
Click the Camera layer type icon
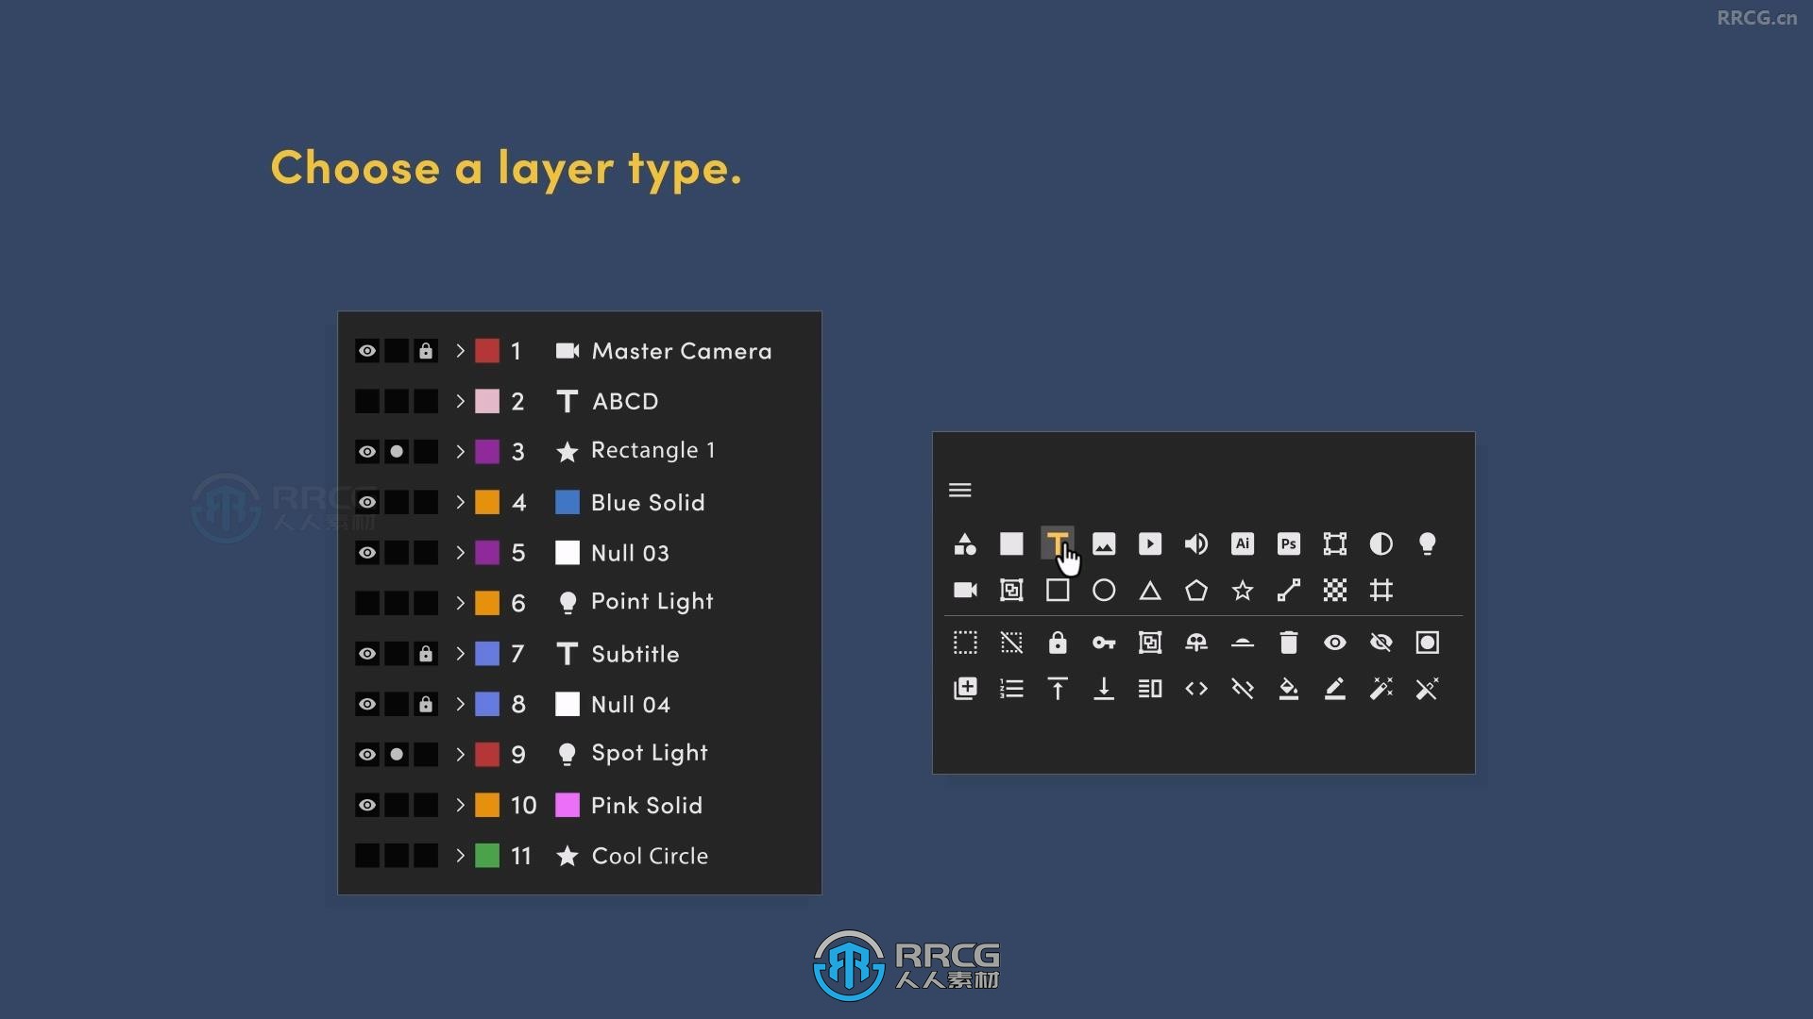(x=965, y=590)
